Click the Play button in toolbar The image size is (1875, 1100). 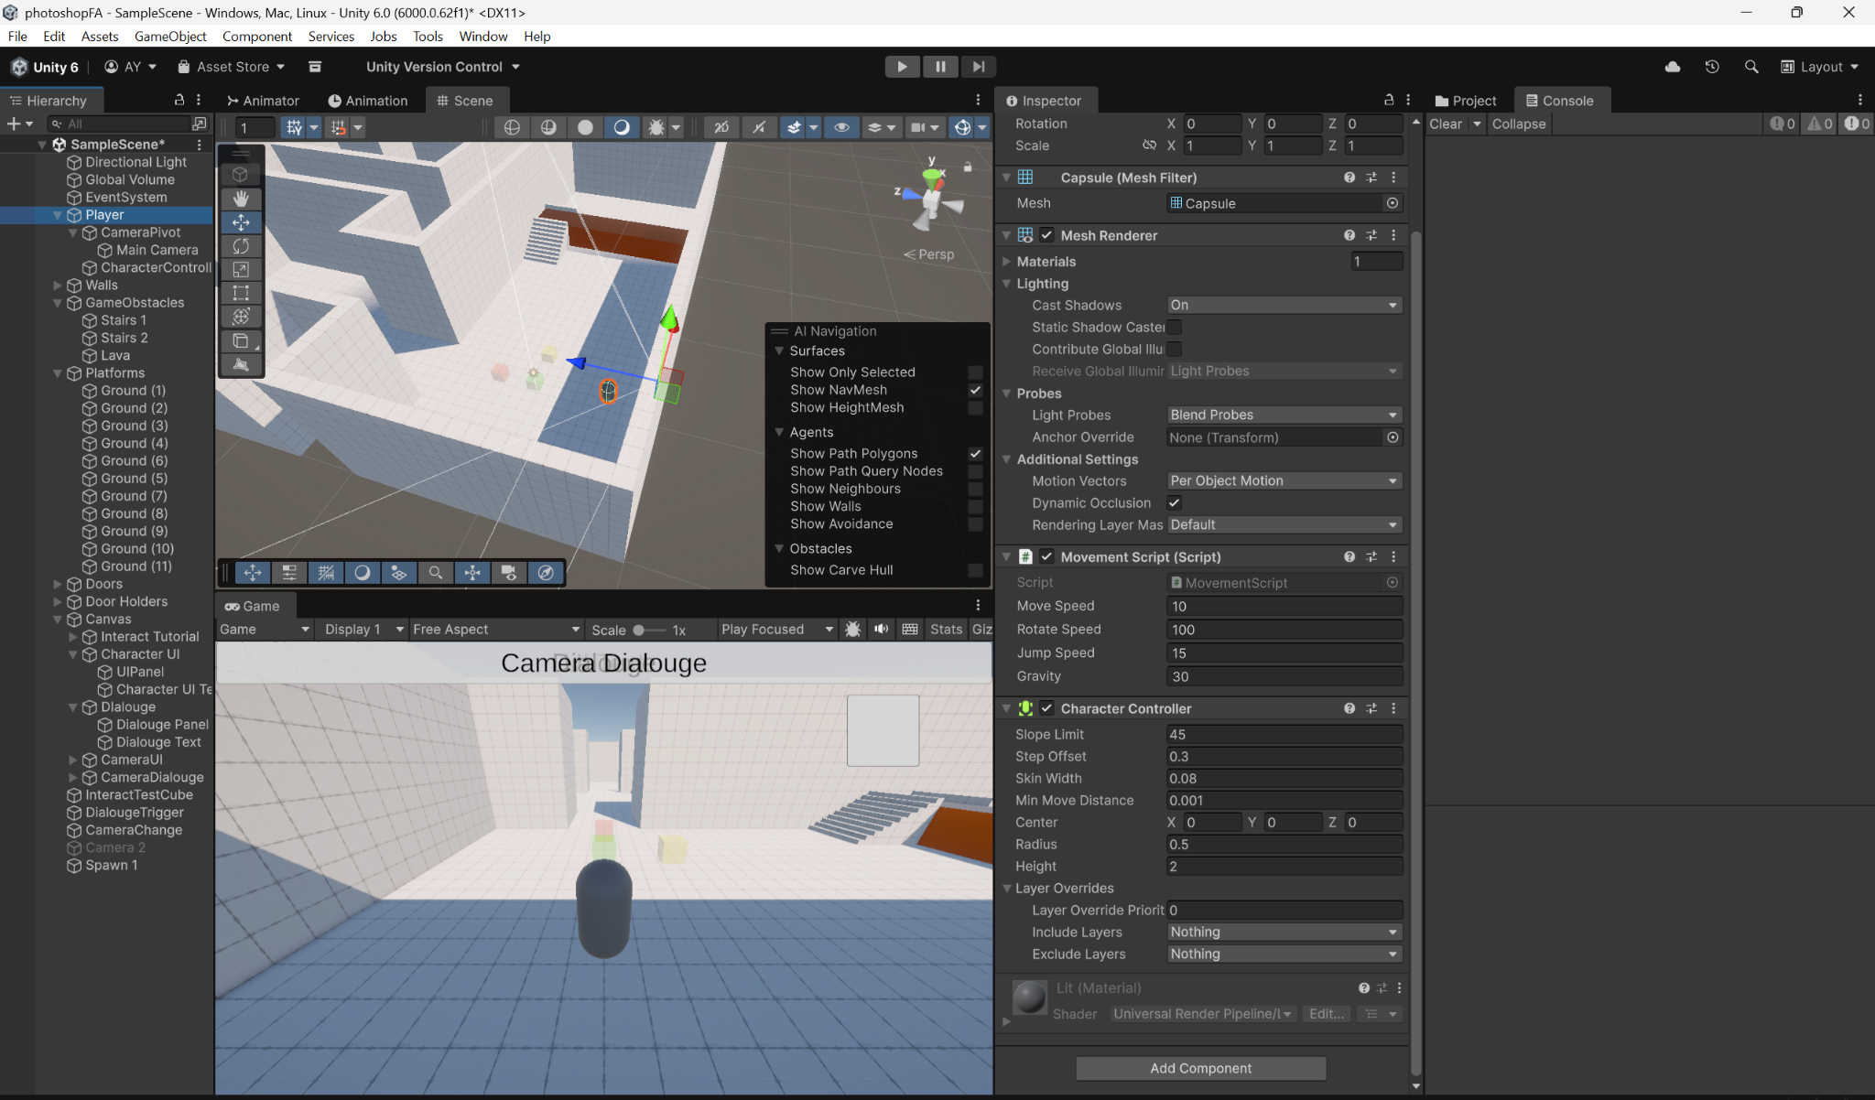click(x=902, y=67)
